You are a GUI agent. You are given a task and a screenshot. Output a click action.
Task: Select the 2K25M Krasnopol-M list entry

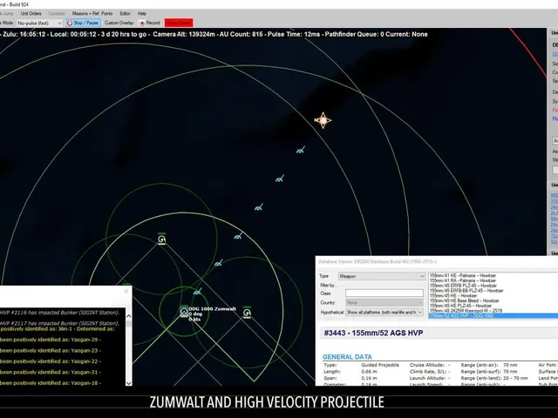coord(466,310)
